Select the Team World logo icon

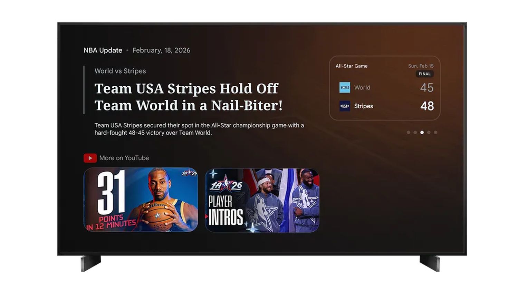[344, 88]
